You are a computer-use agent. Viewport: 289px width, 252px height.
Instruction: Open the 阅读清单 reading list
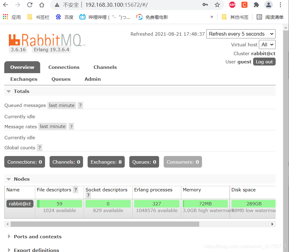coord(270,17)
